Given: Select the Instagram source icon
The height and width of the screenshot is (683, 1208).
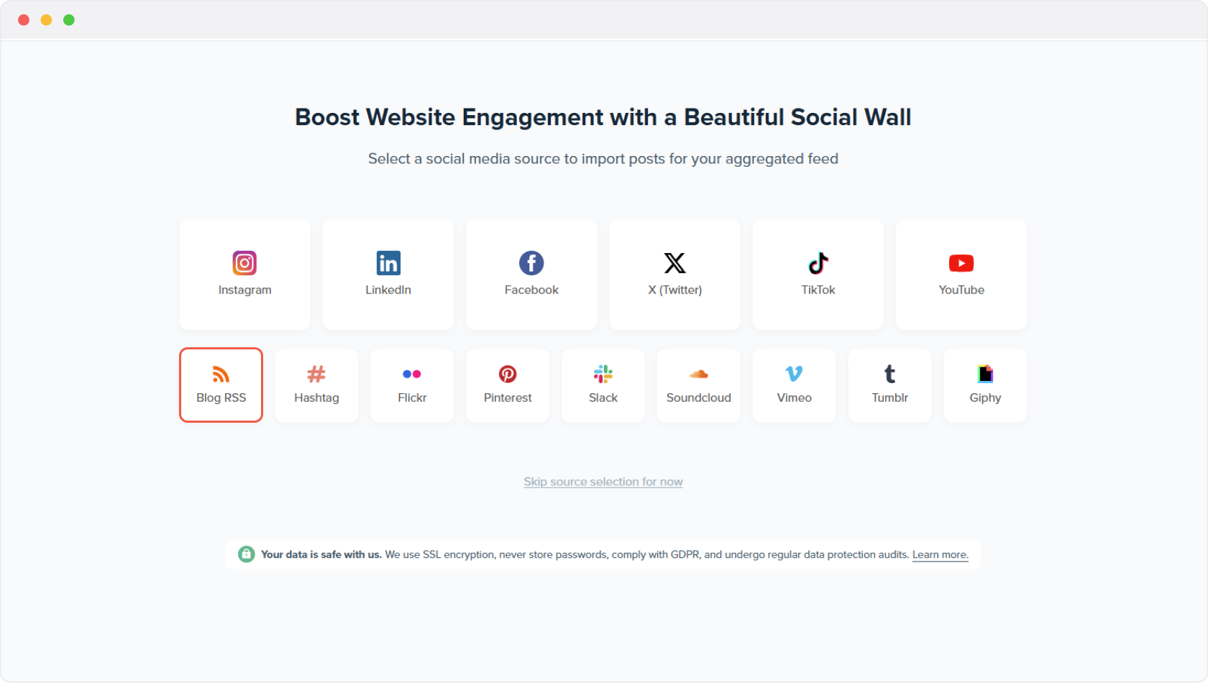Looking at the screenshot, I should [x=244, y=263].
